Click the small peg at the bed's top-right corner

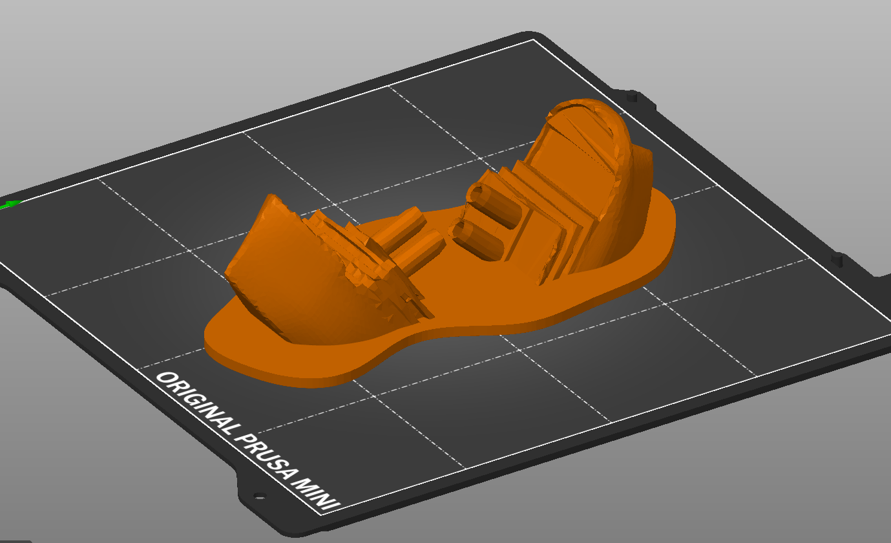click(633, 97)
